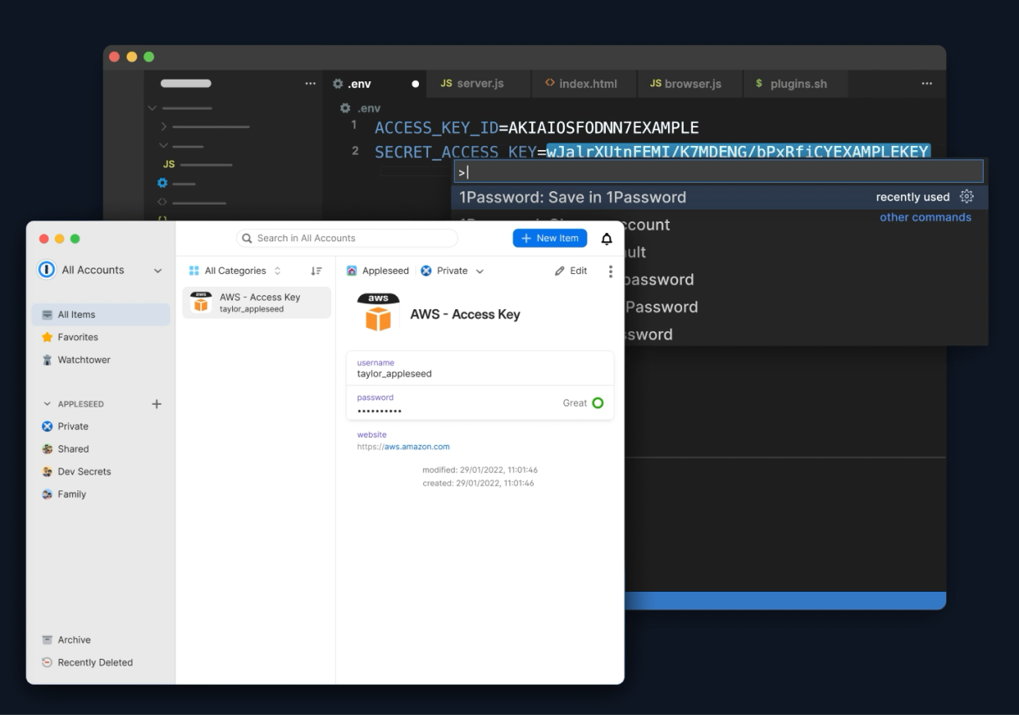1019x715 pixels.
Task: Click the AWS logo in item detail
Action: [x=378, y=312]
